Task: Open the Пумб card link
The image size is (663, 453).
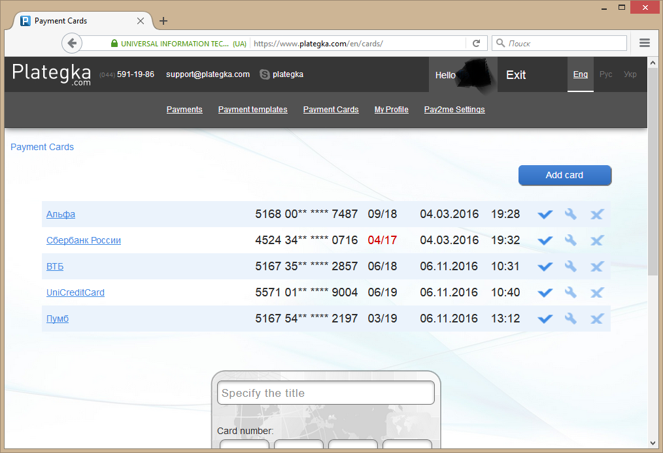Action: [58, 319]
